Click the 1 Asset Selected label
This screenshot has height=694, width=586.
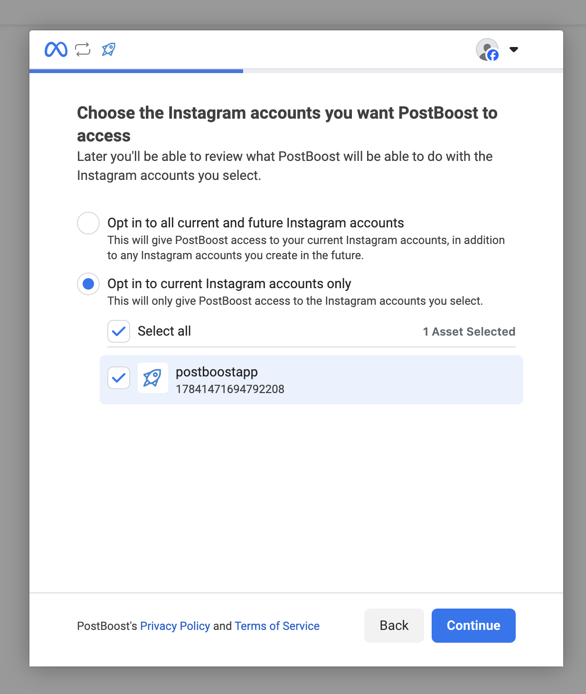point(469,331)
